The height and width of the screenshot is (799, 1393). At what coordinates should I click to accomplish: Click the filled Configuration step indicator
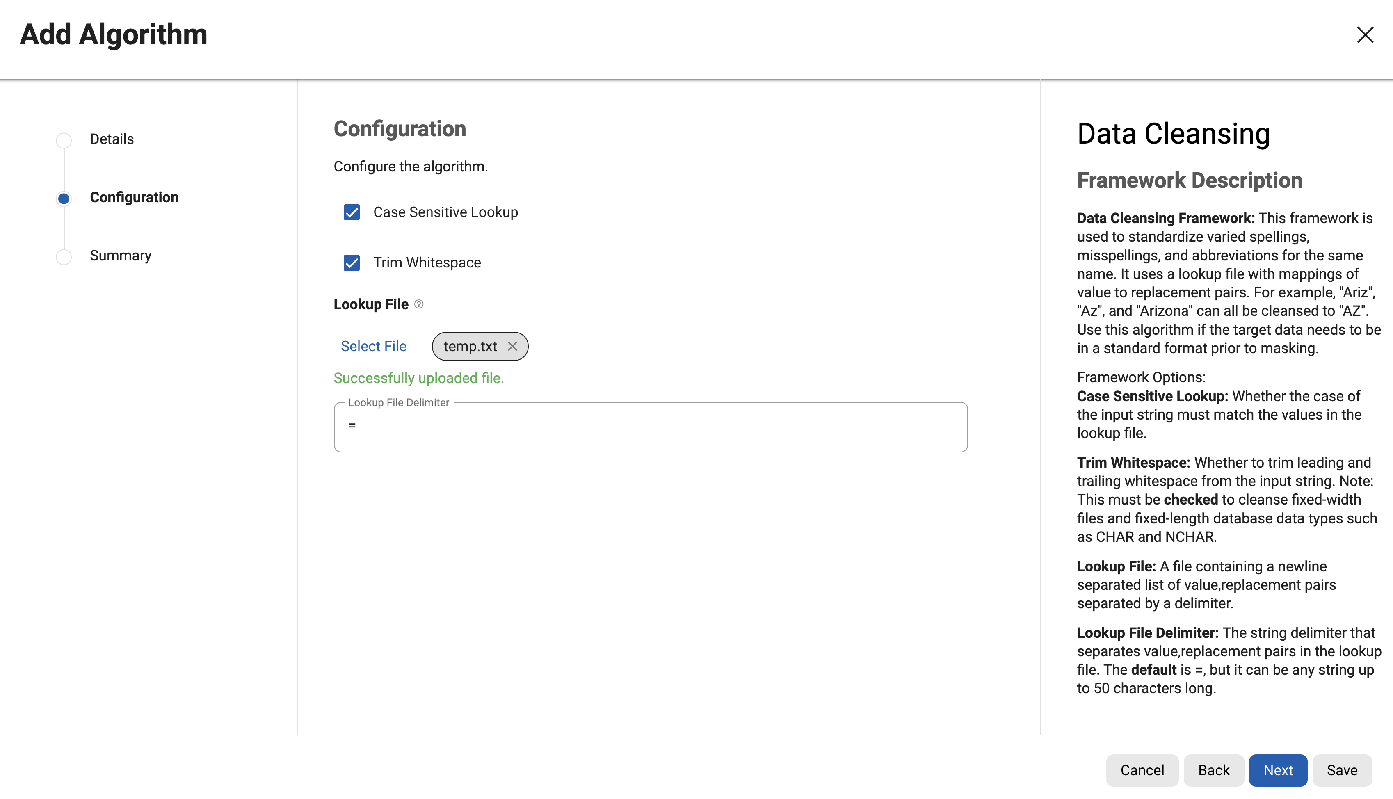coord(63,198)
